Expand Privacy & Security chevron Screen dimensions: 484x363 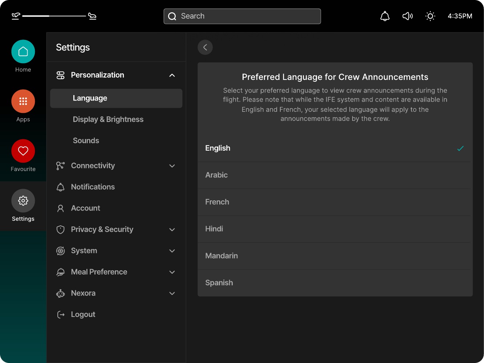click(x=172, y=229)
